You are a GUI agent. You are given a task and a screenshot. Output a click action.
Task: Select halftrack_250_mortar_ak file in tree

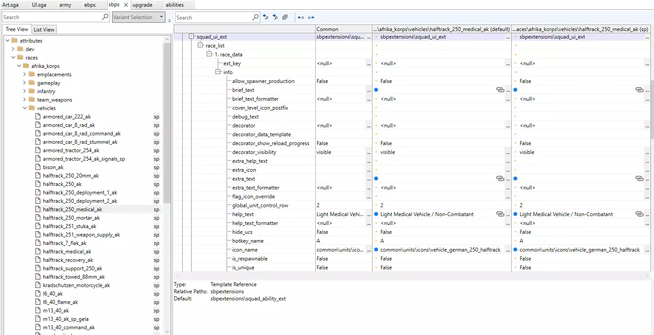71,218
